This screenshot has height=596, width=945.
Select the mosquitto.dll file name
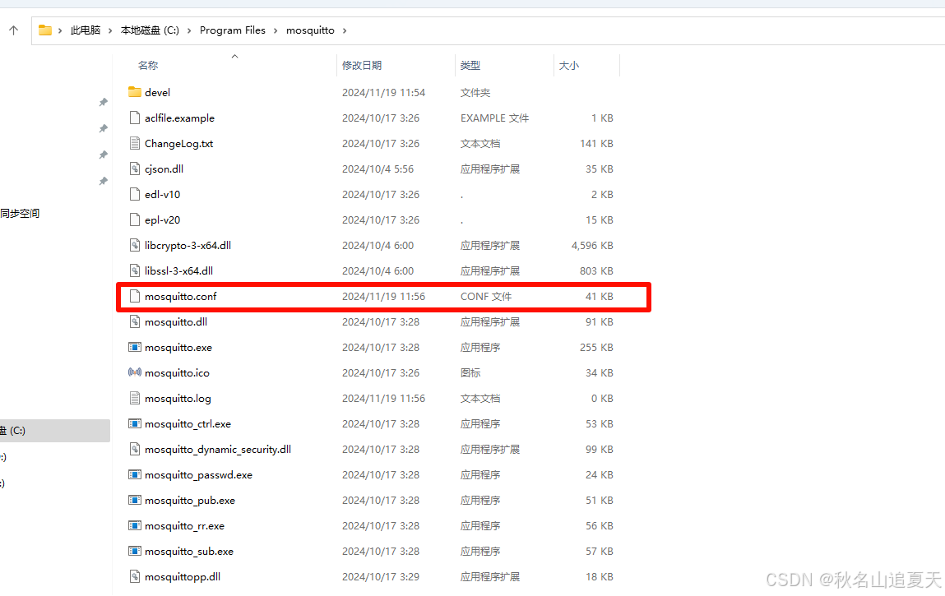point(176,321)
